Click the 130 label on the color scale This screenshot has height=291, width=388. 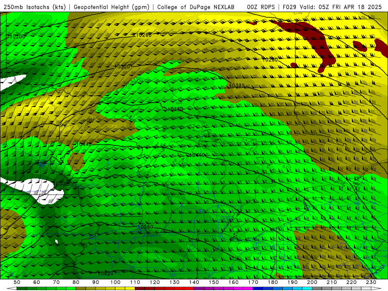[174, 282]
